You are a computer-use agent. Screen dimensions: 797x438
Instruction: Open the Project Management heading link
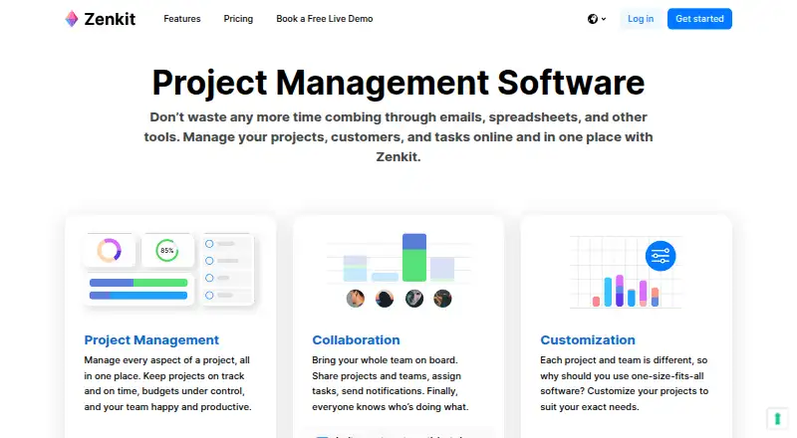pos(151,339)
